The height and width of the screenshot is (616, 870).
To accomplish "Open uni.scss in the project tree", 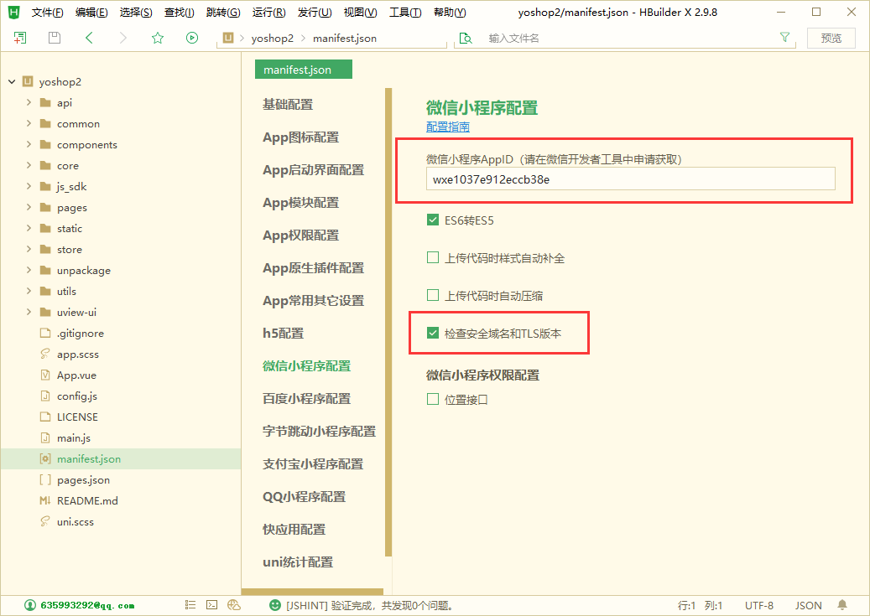I will 76,522.
